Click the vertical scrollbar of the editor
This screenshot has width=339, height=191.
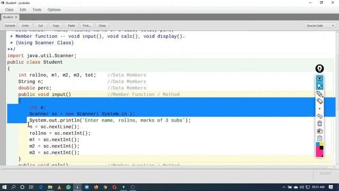(337, 98)
